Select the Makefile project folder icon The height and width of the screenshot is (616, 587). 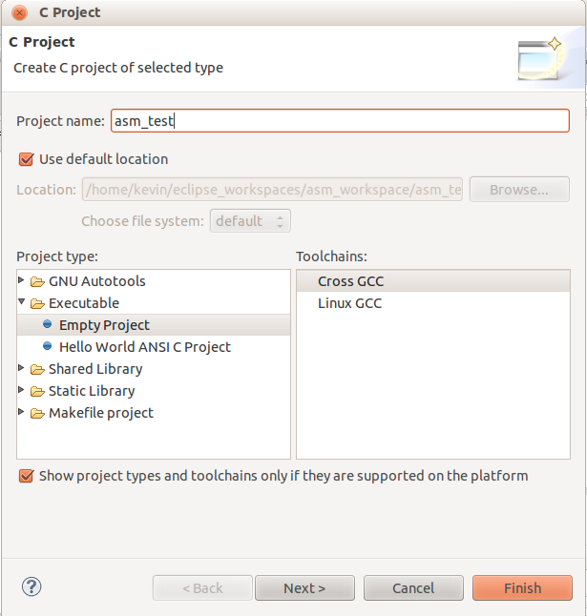pos(37,413)
